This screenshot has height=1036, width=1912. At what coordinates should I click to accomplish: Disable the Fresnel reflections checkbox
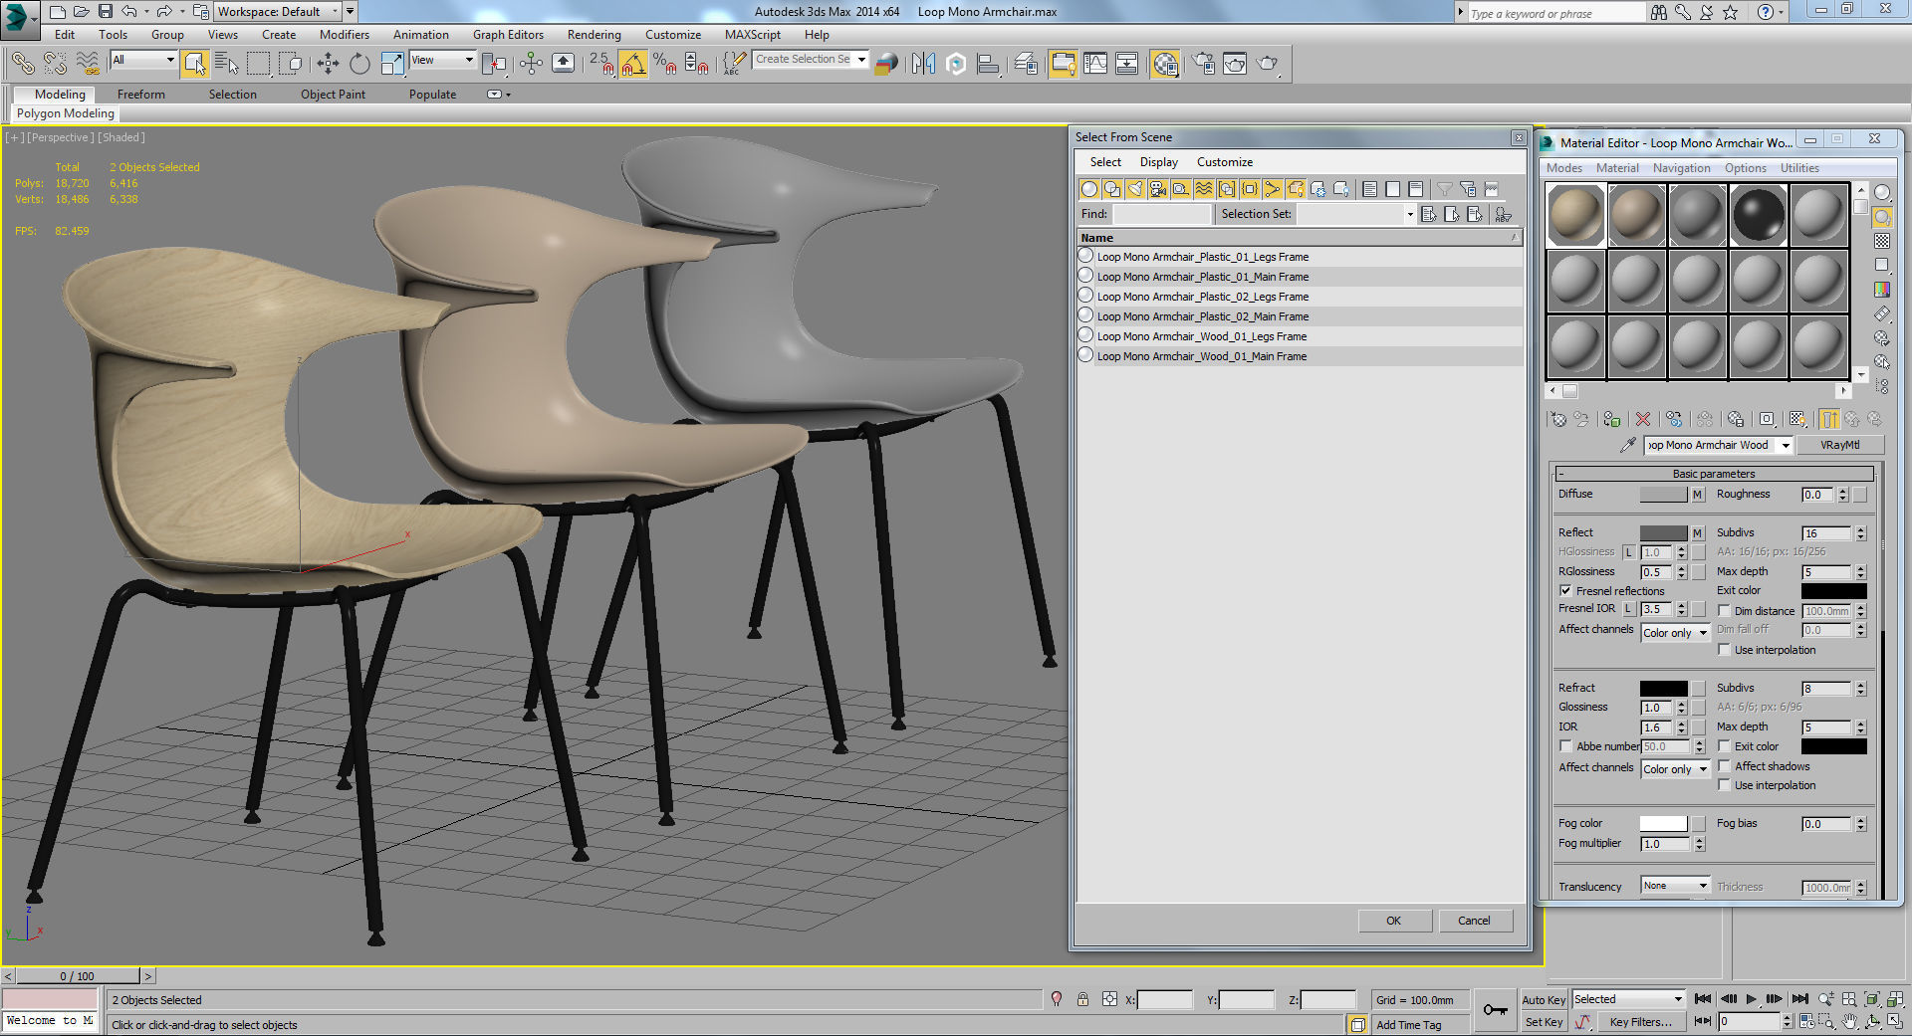tap(1565, 590)
